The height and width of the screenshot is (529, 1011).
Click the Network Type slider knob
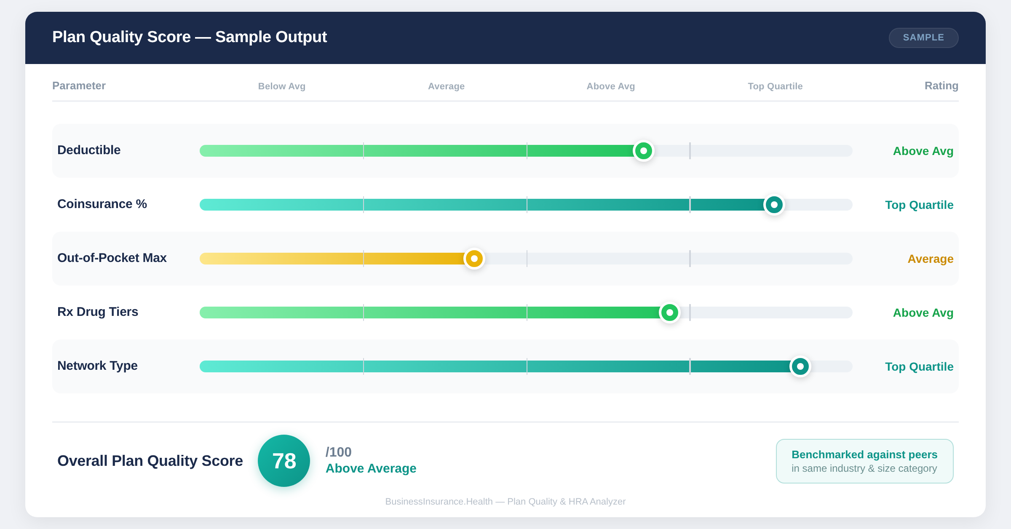click(800, 366)
